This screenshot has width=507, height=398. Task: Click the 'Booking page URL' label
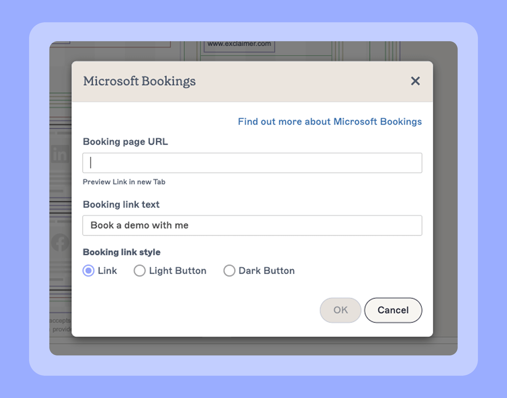125,142
